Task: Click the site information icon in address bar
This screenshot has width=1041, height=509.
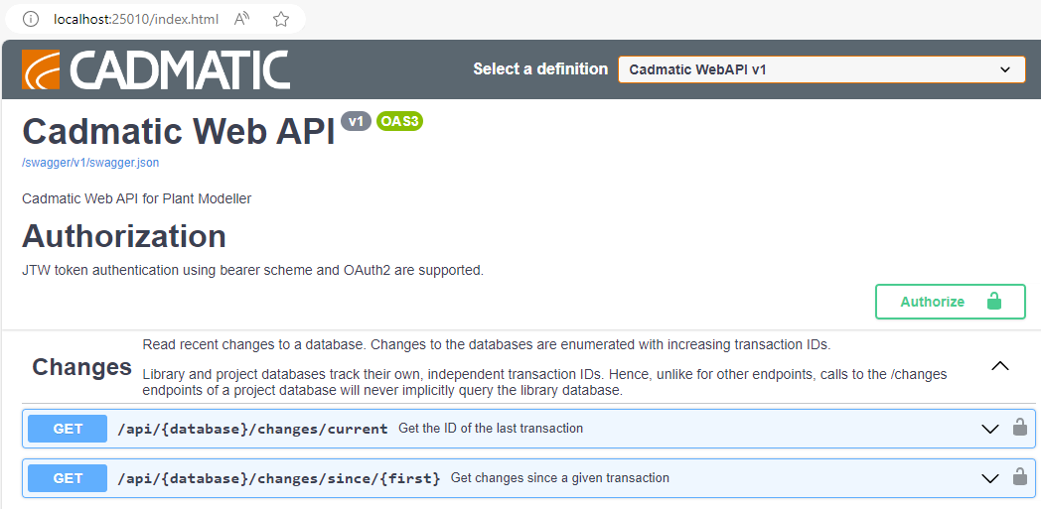Action: point(31,19)
